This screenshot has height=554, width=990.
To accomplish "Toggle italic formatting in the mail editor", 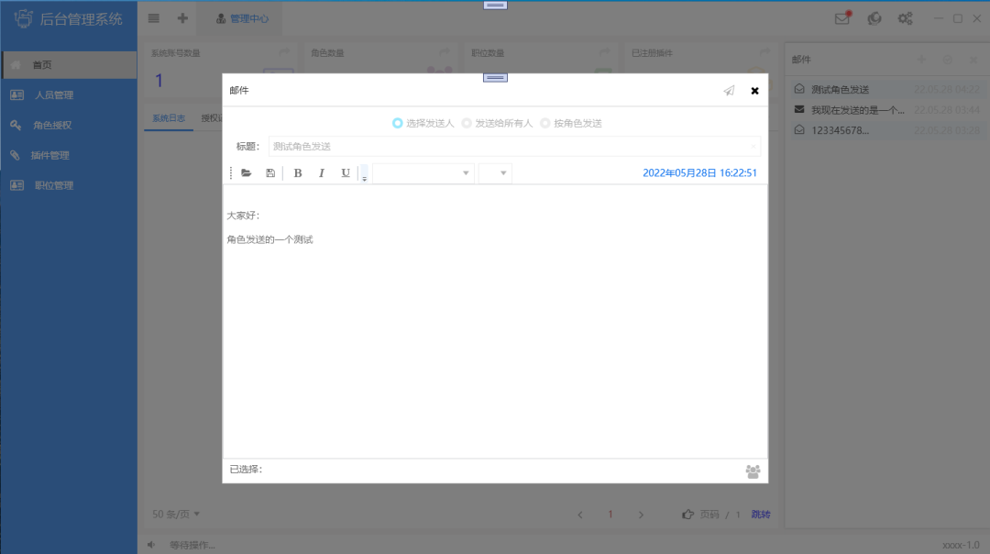I will 322,173.
